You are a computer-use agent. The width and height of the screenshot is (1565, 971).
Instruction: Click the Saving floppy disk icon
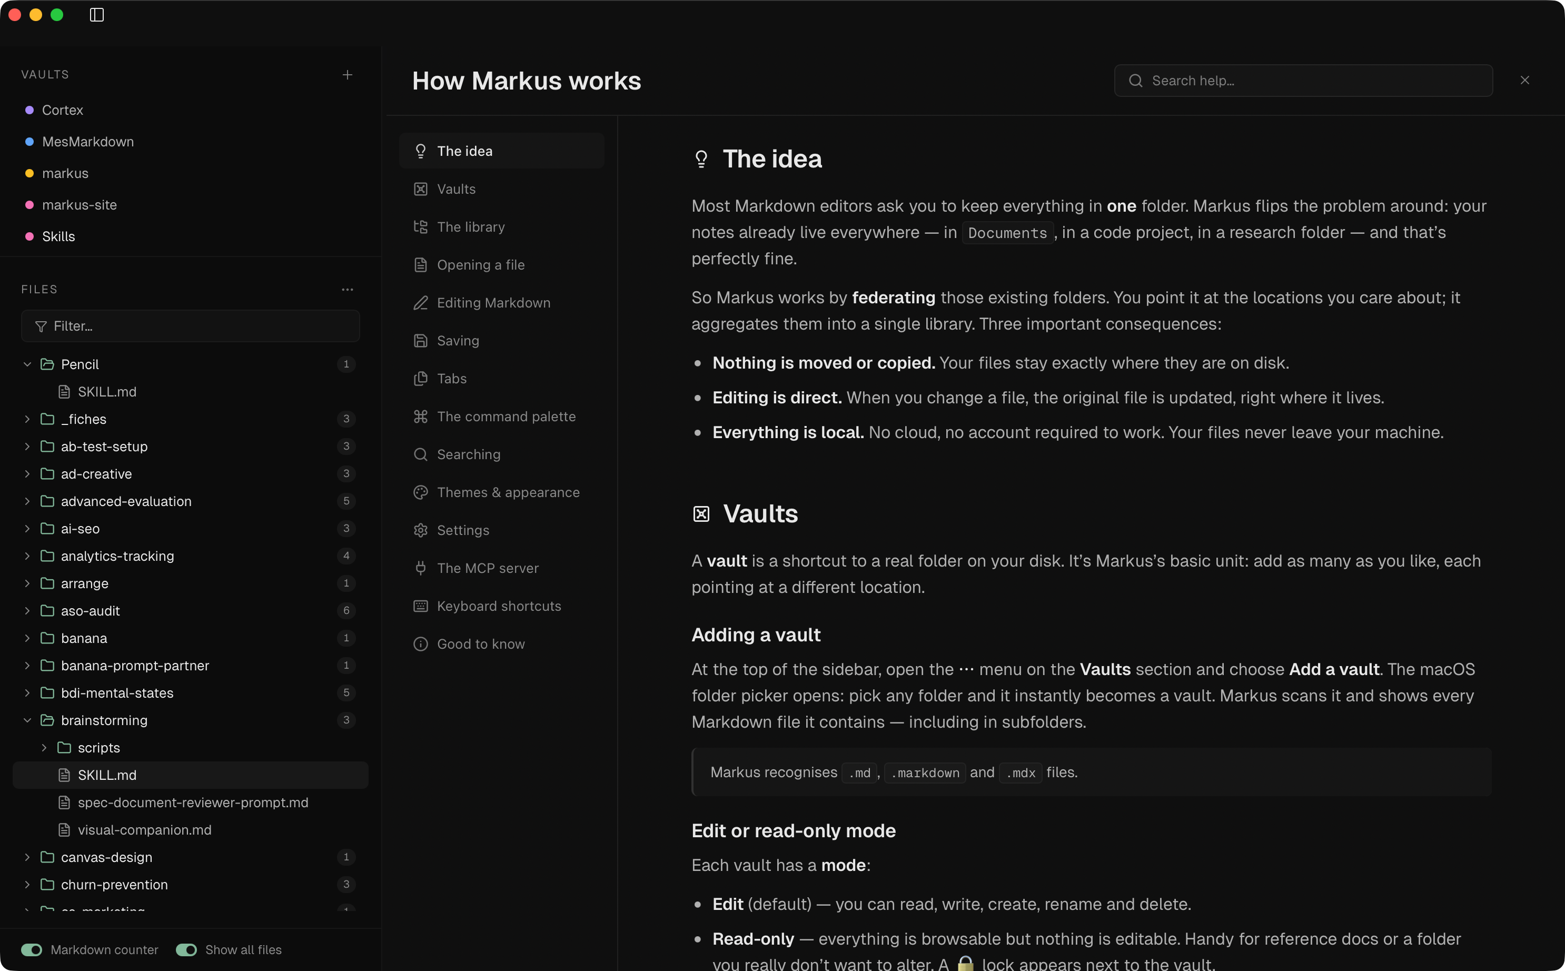tap(421, 340)
